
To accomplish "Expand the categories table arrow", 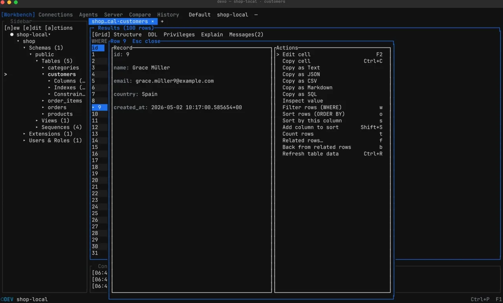I will point(43,68).
